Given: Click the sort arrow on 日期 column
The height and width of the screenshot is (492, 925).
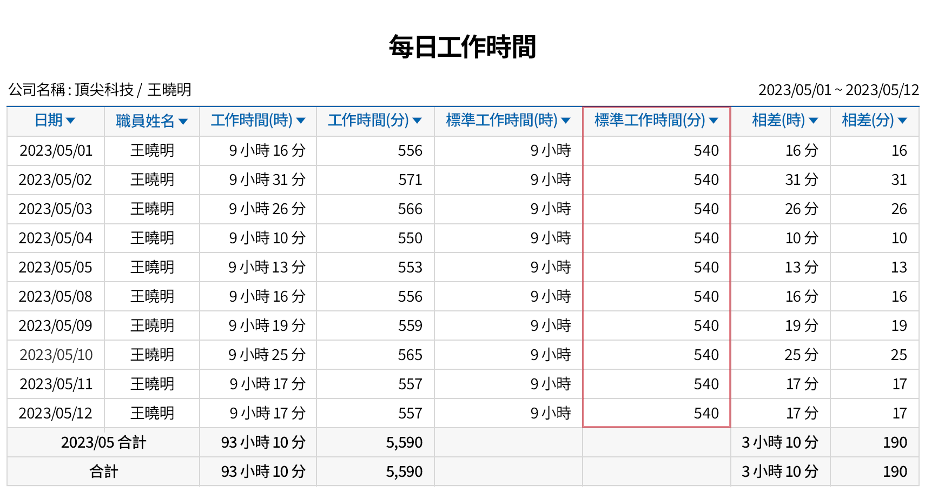Looking at the screenshot, I should (72, 121).
